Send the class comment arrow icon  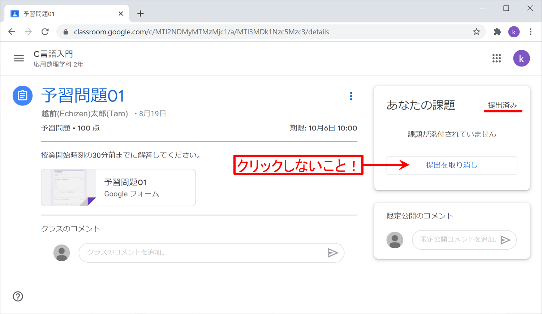pos(333,253)
